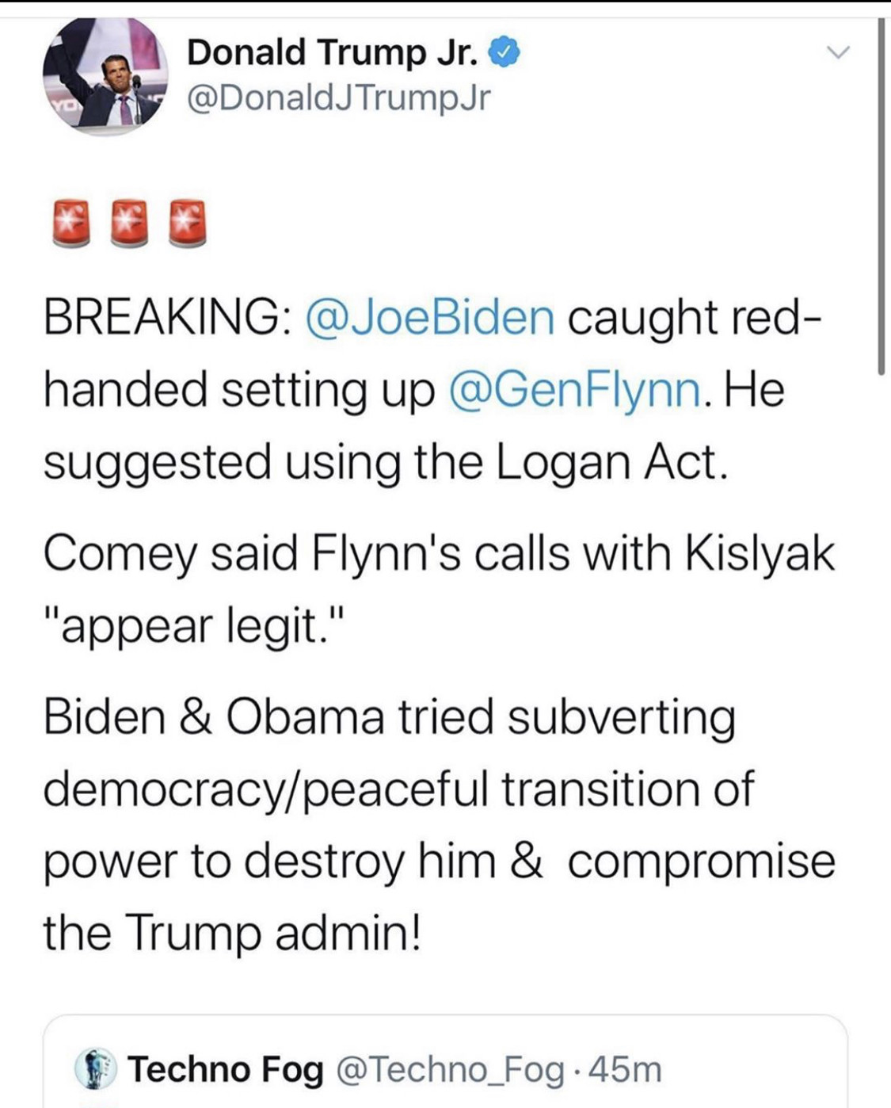Click "suggested using the Logan Act" line
This screenshot has height=1108, width=891.
(x=384, y=462)
